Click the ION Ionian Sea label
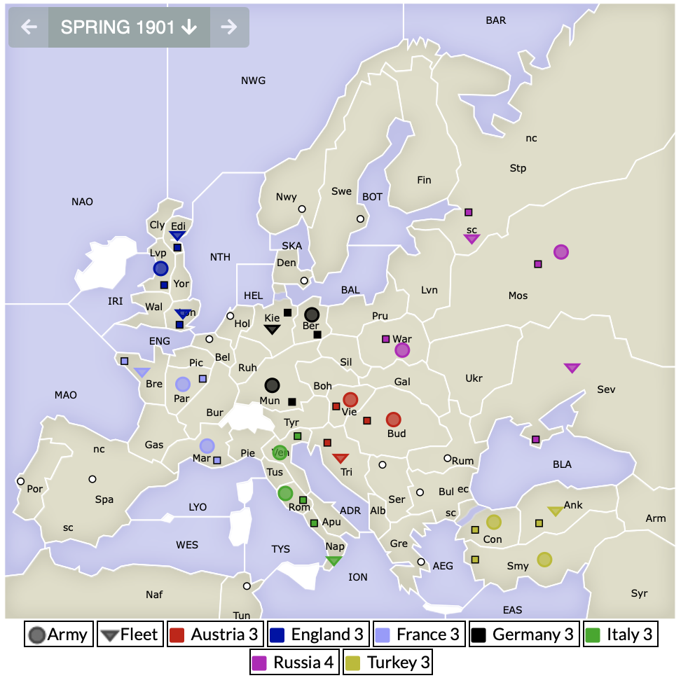The height and width of the screenshot is (678, 681). pos(358,577)
